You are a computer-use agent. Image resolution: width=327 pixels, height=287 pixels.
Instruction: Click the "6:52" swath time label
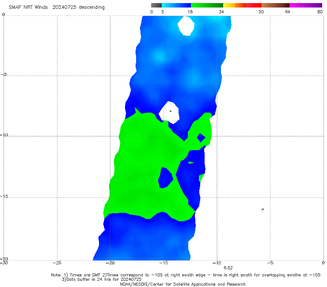[x=228, y=268]
